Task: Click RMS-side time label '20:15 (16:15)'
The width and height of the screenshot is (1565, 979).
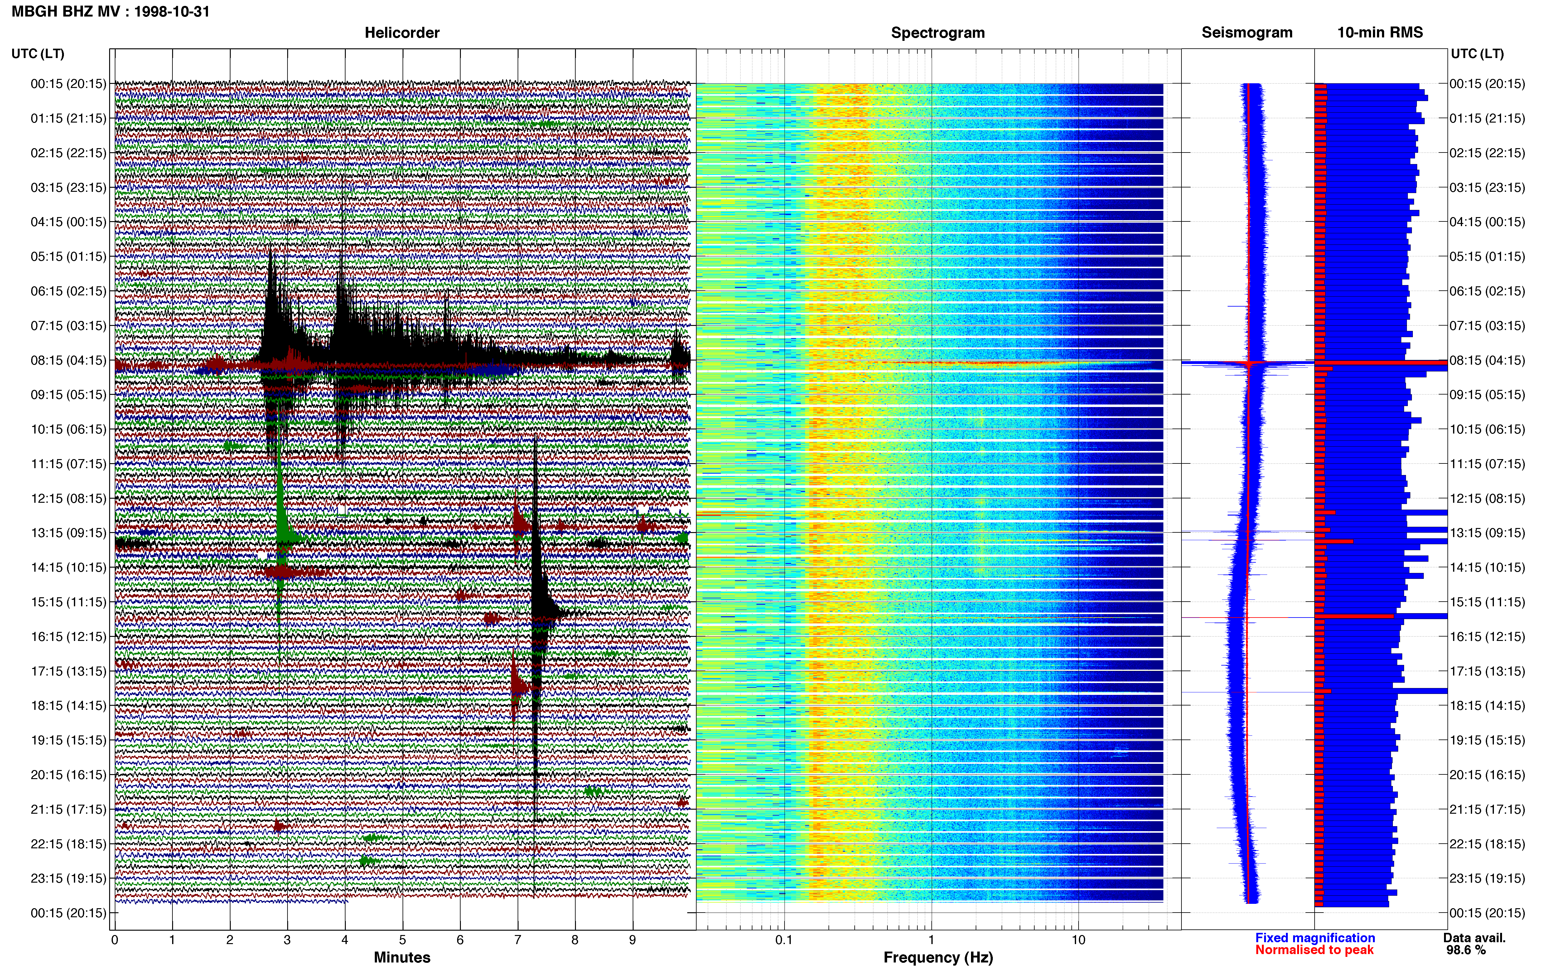Action: pos(1487,775)
